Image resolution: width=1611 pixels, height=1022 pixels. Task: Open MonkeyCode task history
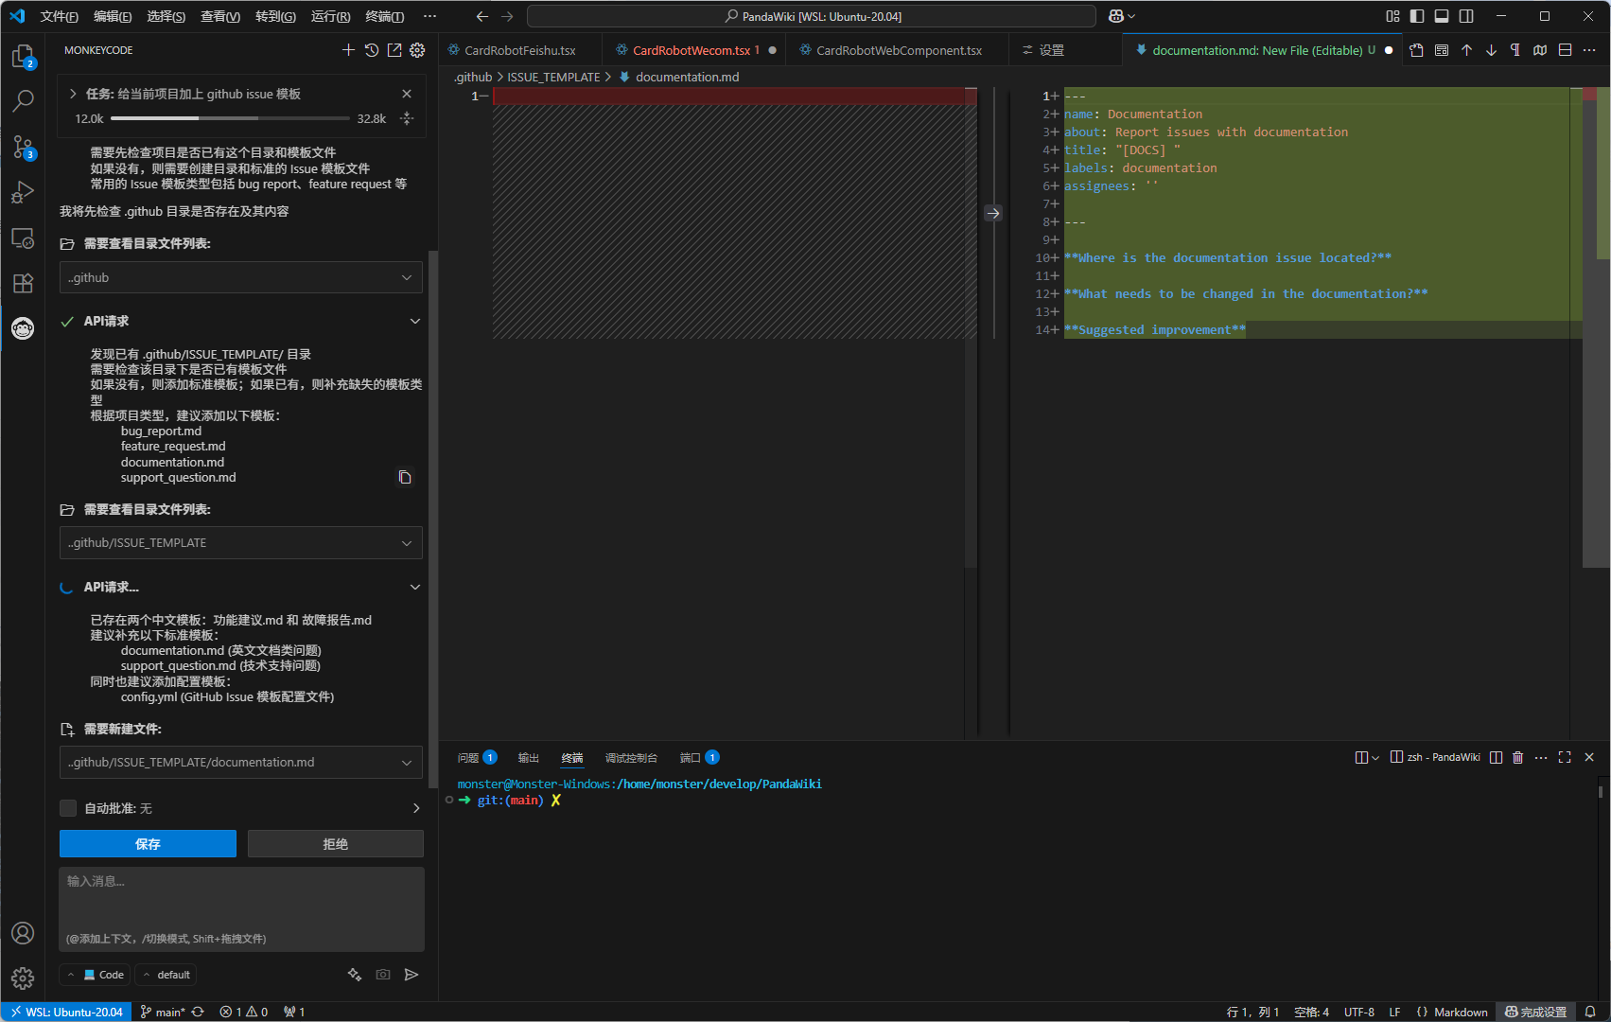[x=372, y=50]
